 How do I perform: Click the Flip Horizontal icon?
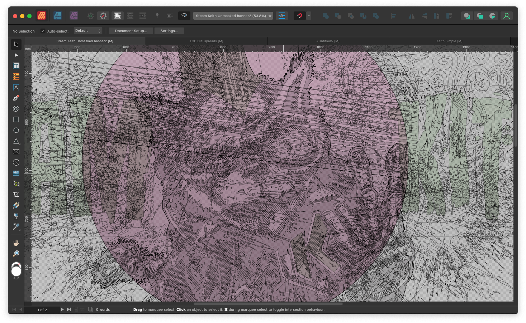[x=412, y=16]
